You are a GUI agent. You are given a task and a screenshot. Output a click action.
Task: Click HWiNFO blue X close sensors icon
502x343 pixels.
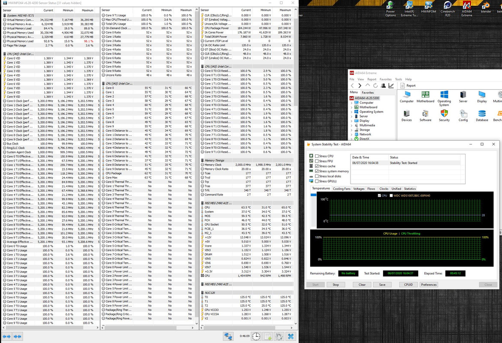pos(291,336)
